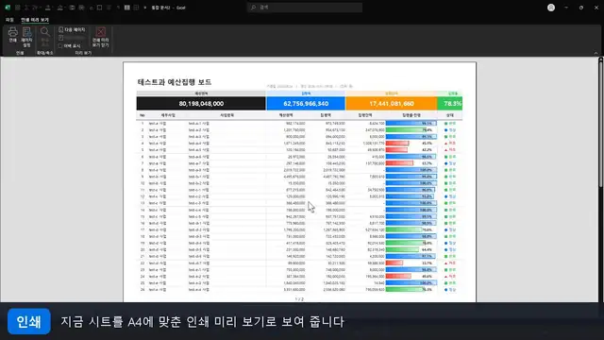Select the Print Preview (인쇄 미리 보기) tab

[35, 20]
